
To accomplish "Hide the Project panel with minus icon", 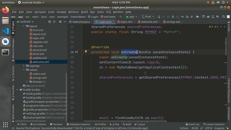I will pos(65,22).
